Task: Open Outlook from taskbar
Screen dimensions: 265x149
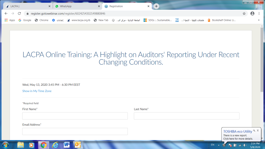Action: [78, 145]
